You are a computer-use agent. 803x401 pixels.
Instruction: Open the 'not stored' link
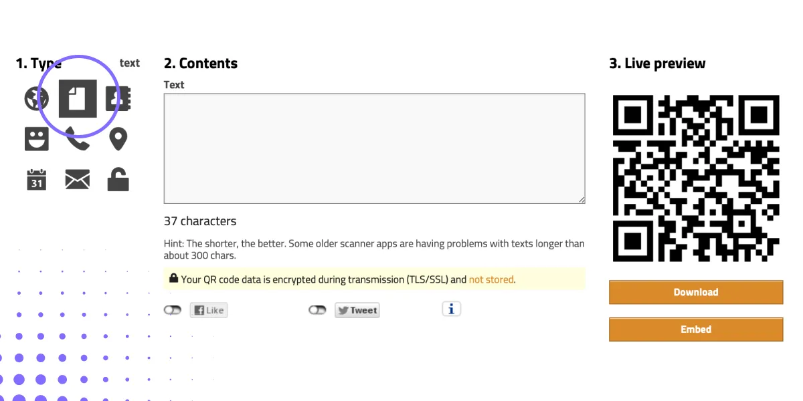[491, 279]
